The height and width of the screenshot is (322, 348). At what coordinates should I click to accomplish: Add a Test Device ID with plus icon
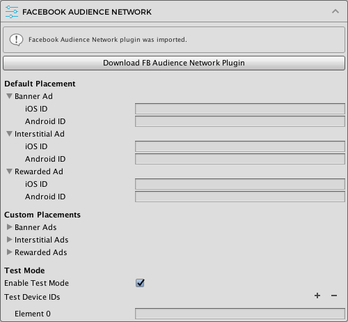(x=317, y=296)
